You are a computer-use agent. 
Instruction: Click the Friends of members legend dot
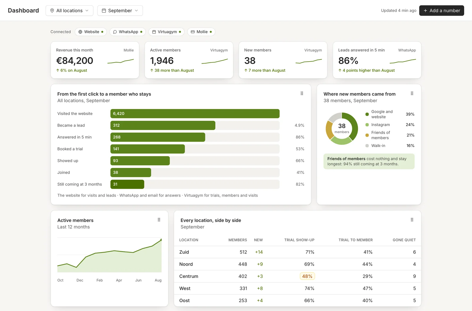[367, 135]
